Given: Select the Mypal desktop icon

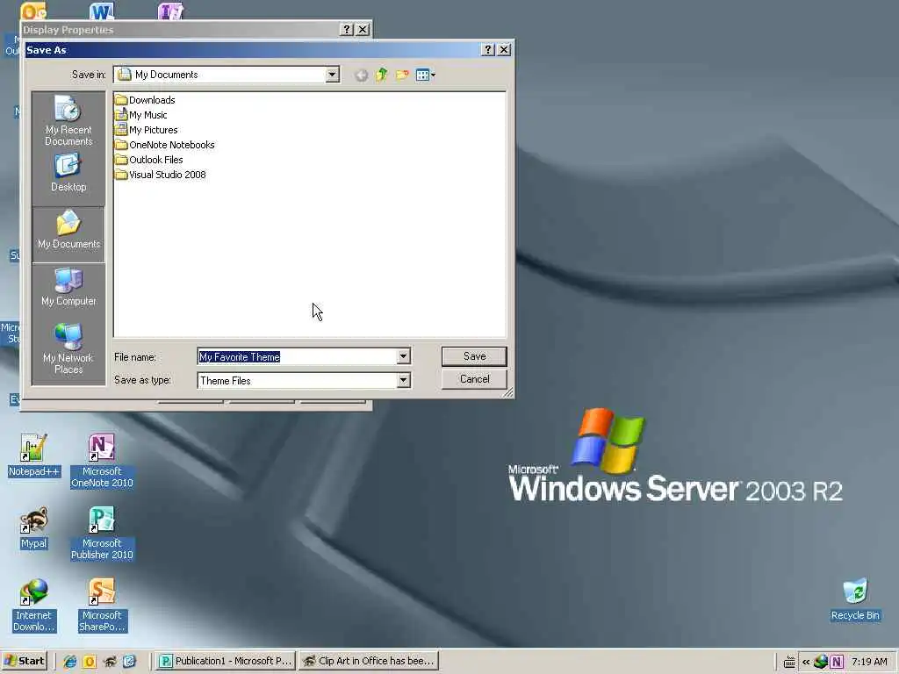Looking at the screenshot, I should 33,527.
